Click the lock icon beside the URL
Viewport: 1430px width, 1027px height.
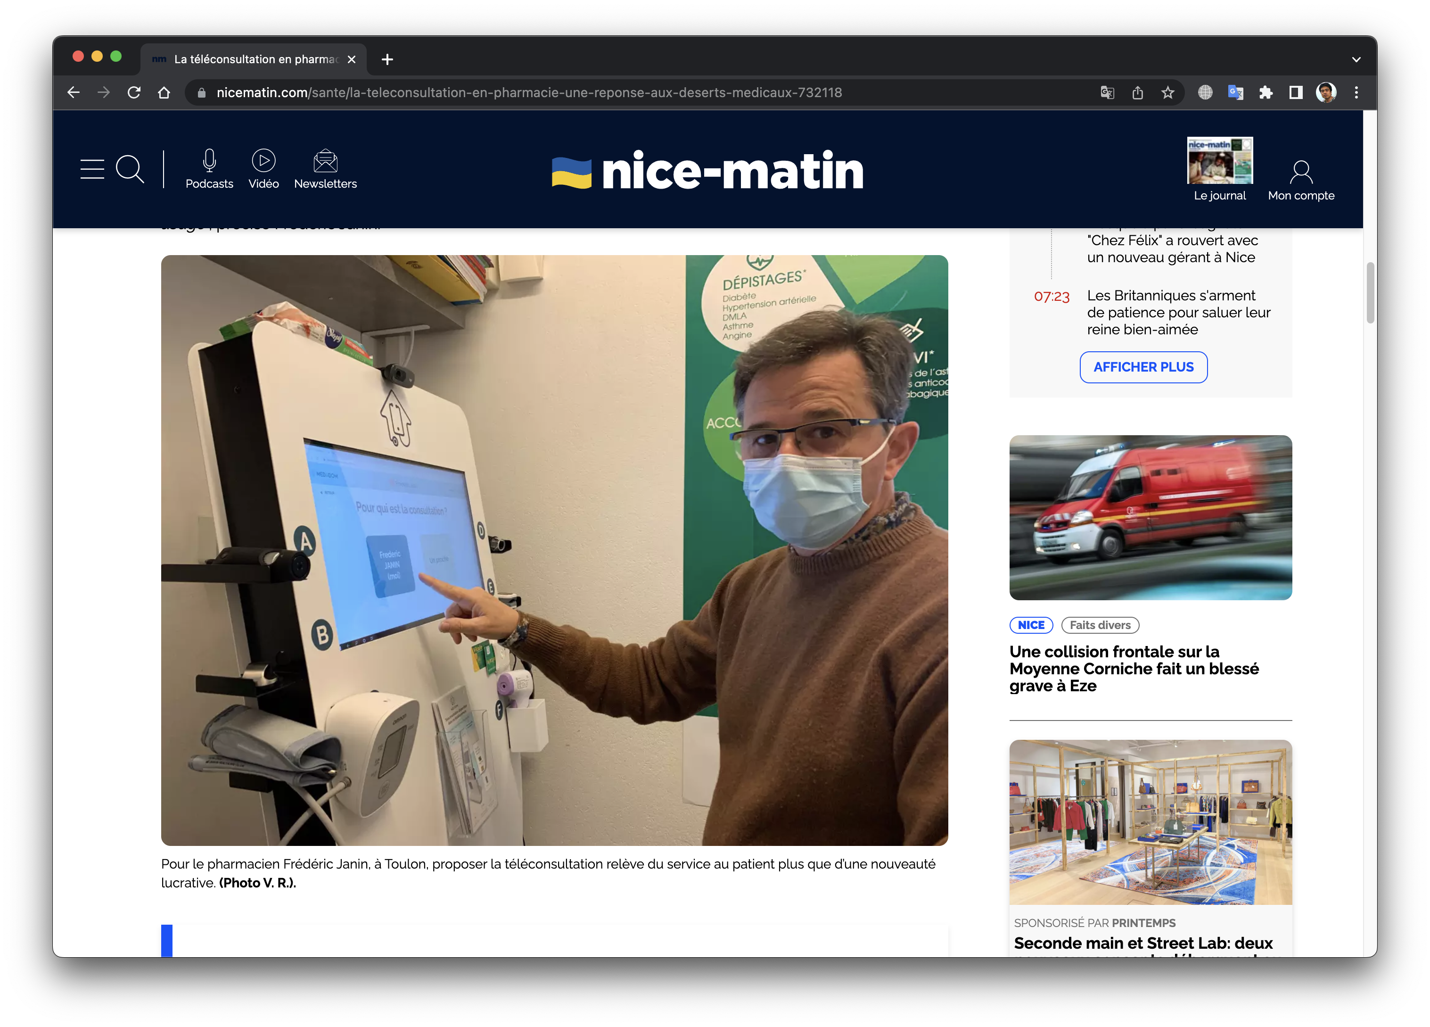point(202,93)
